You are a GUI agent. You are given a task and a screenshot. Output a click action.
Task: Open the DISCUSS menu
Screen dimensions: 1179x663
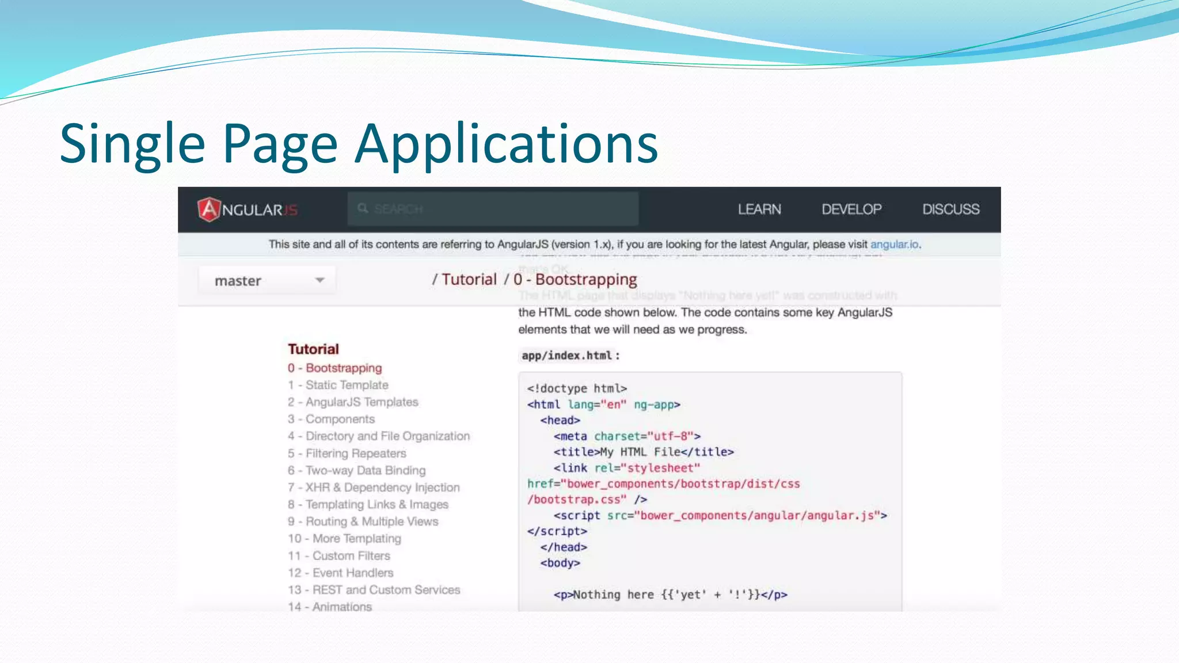coord(950,209)
